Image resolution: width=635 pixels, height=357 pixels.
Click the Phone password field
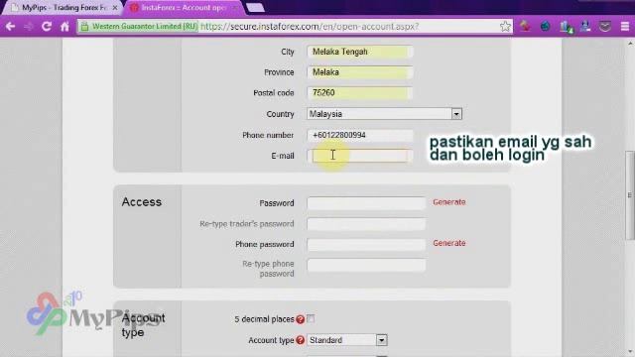pyautogui.click(x=366, y=245)
